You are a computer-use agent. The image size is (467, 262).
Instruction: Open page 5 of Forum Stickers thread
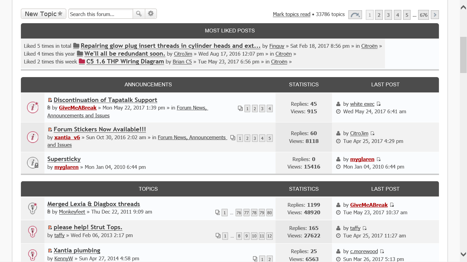269,138
